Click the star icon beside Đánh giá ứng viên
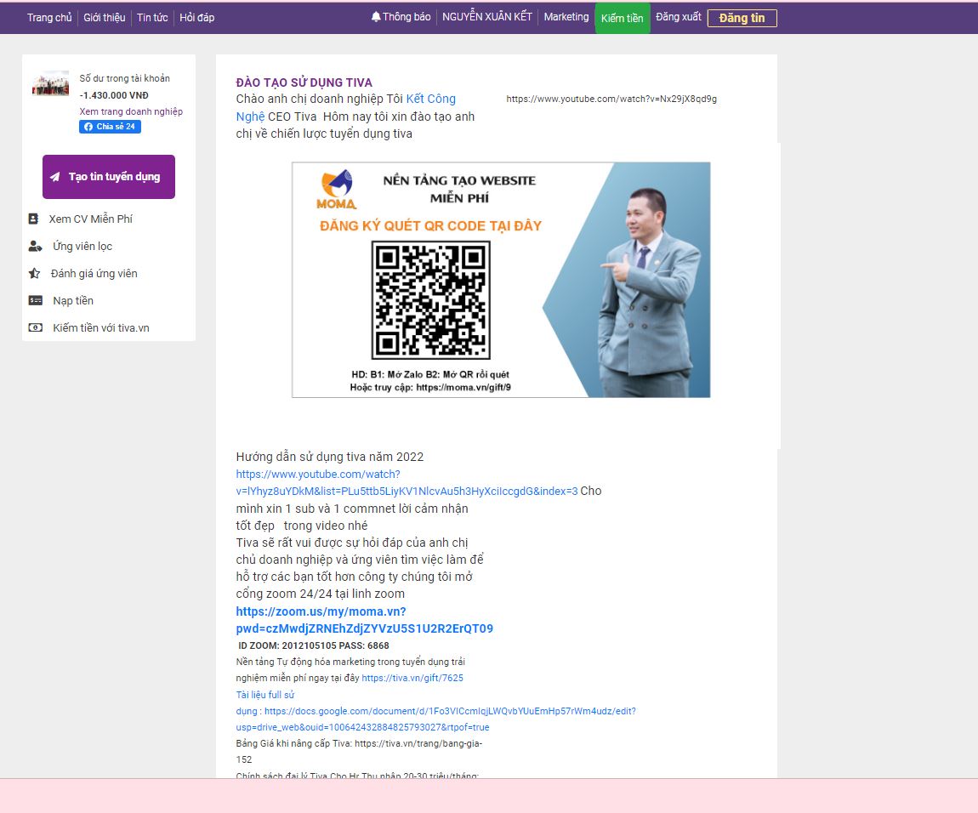Screen dimensions: 978x813 34,274
